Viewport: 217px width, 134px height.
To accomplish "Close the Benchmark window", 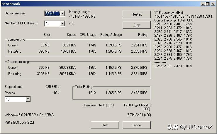I will point(213,4).
